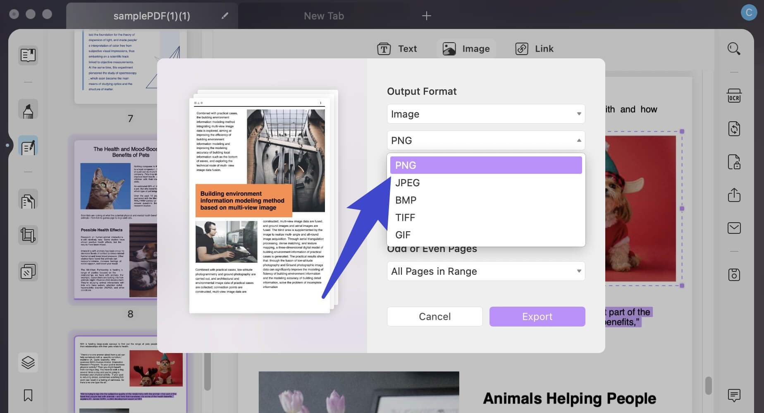
Task: Open the Convert document tool
Action: (x=735, y=129)
